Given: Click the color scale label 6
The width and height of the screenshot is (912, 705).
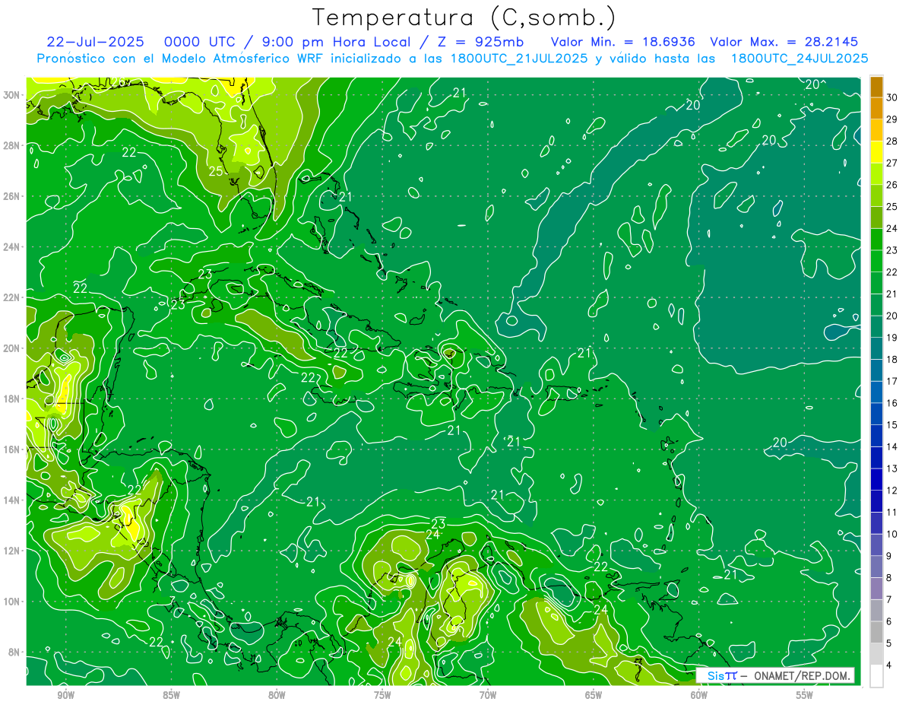Looking at the screenshot, I should coord(890,621).
